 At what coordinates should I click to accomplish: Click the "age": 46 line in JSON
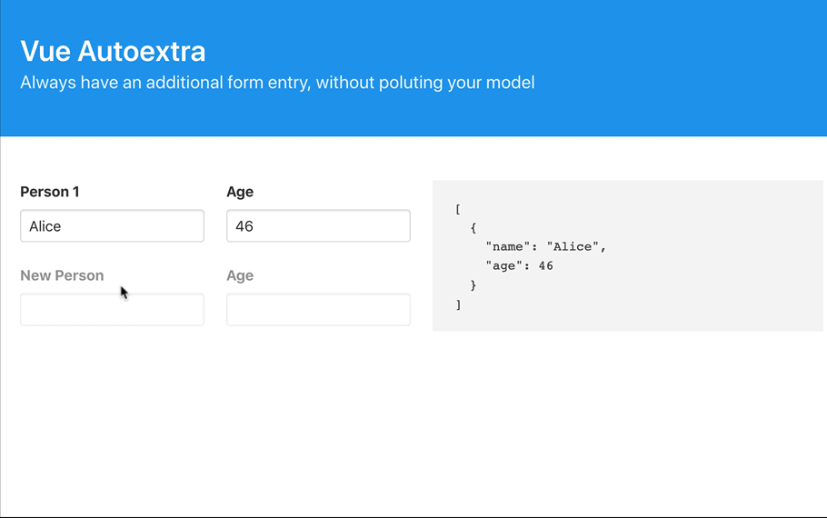519,266
